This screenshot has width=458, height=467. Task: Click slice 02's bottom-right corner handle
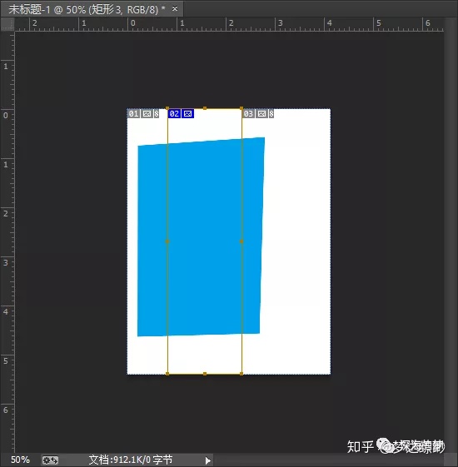click(241, 374)
